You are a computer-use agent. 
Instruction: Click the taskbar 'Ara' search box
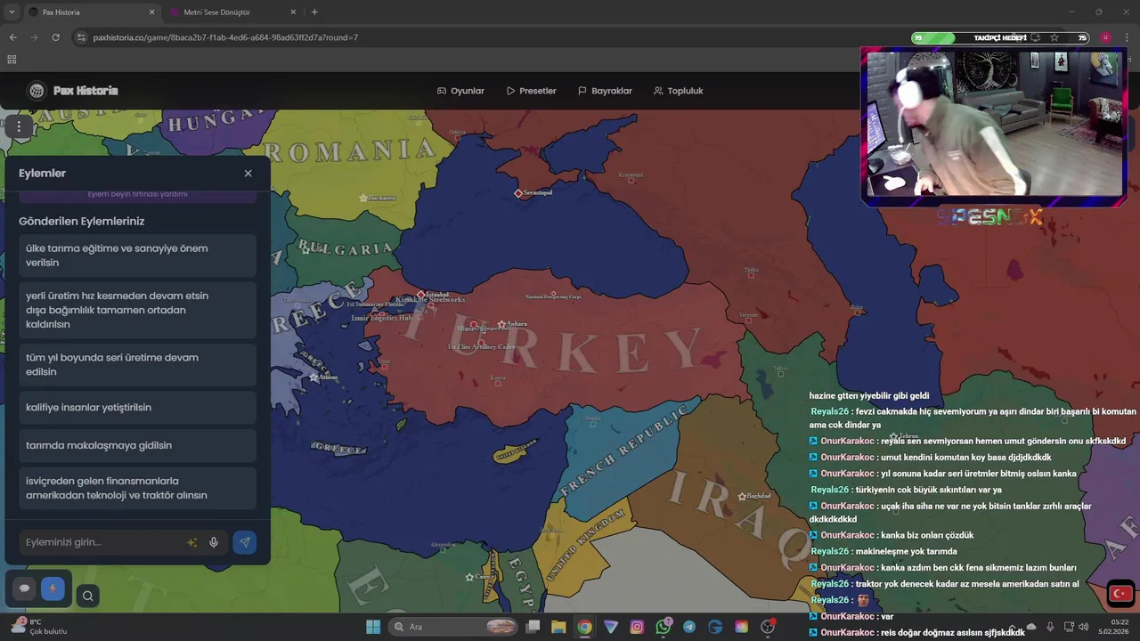tap(455, 627)
